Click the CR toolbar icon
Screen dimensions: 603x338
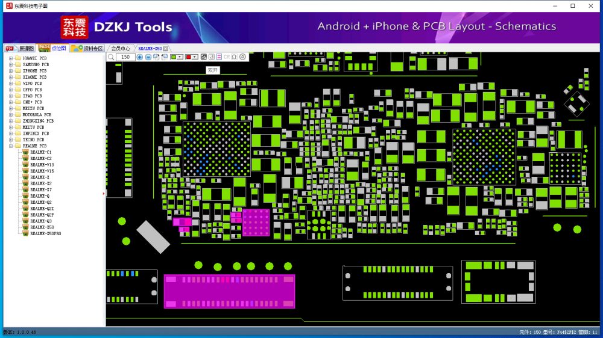227,57
